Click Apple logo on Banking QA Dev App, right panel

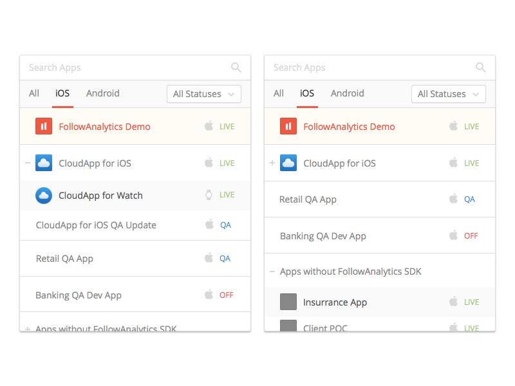coord(454,235)
